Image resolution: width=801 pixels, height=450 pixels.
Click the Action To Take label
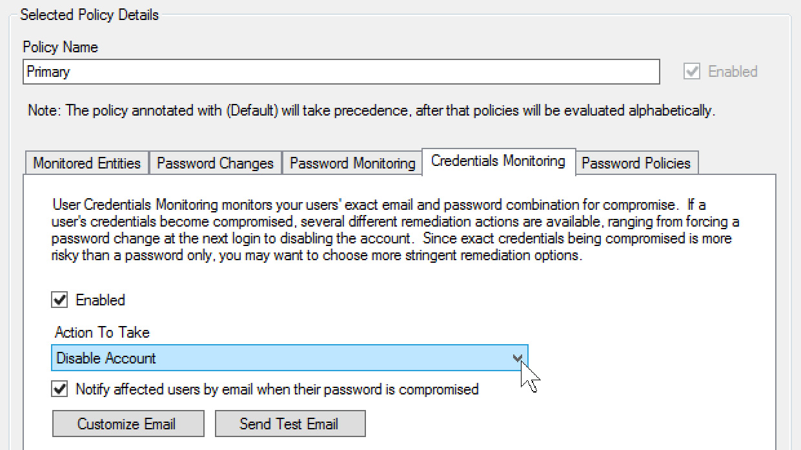click(102, 332)
